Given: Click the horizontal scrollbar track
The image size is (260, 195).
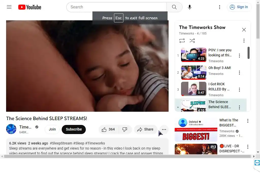Looking at the screenshot, I should click(127, 156).
